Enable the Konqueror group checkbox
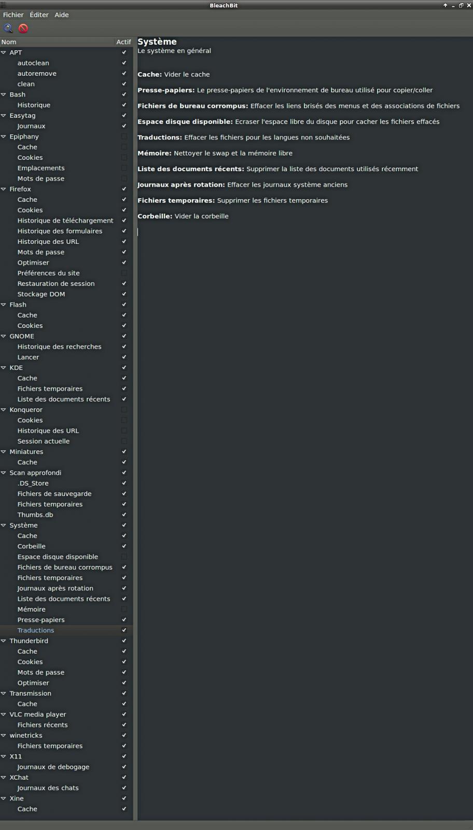 click(124, 410)
